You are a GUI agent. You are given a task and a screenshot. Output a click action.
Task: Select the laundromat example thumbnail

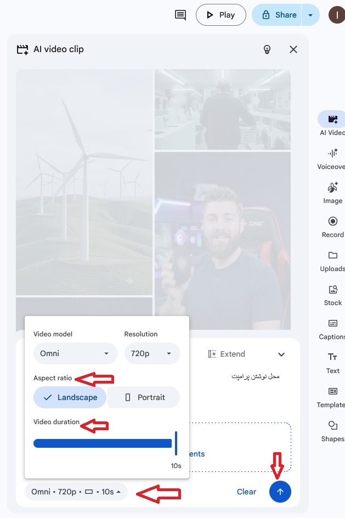[223, 109]
